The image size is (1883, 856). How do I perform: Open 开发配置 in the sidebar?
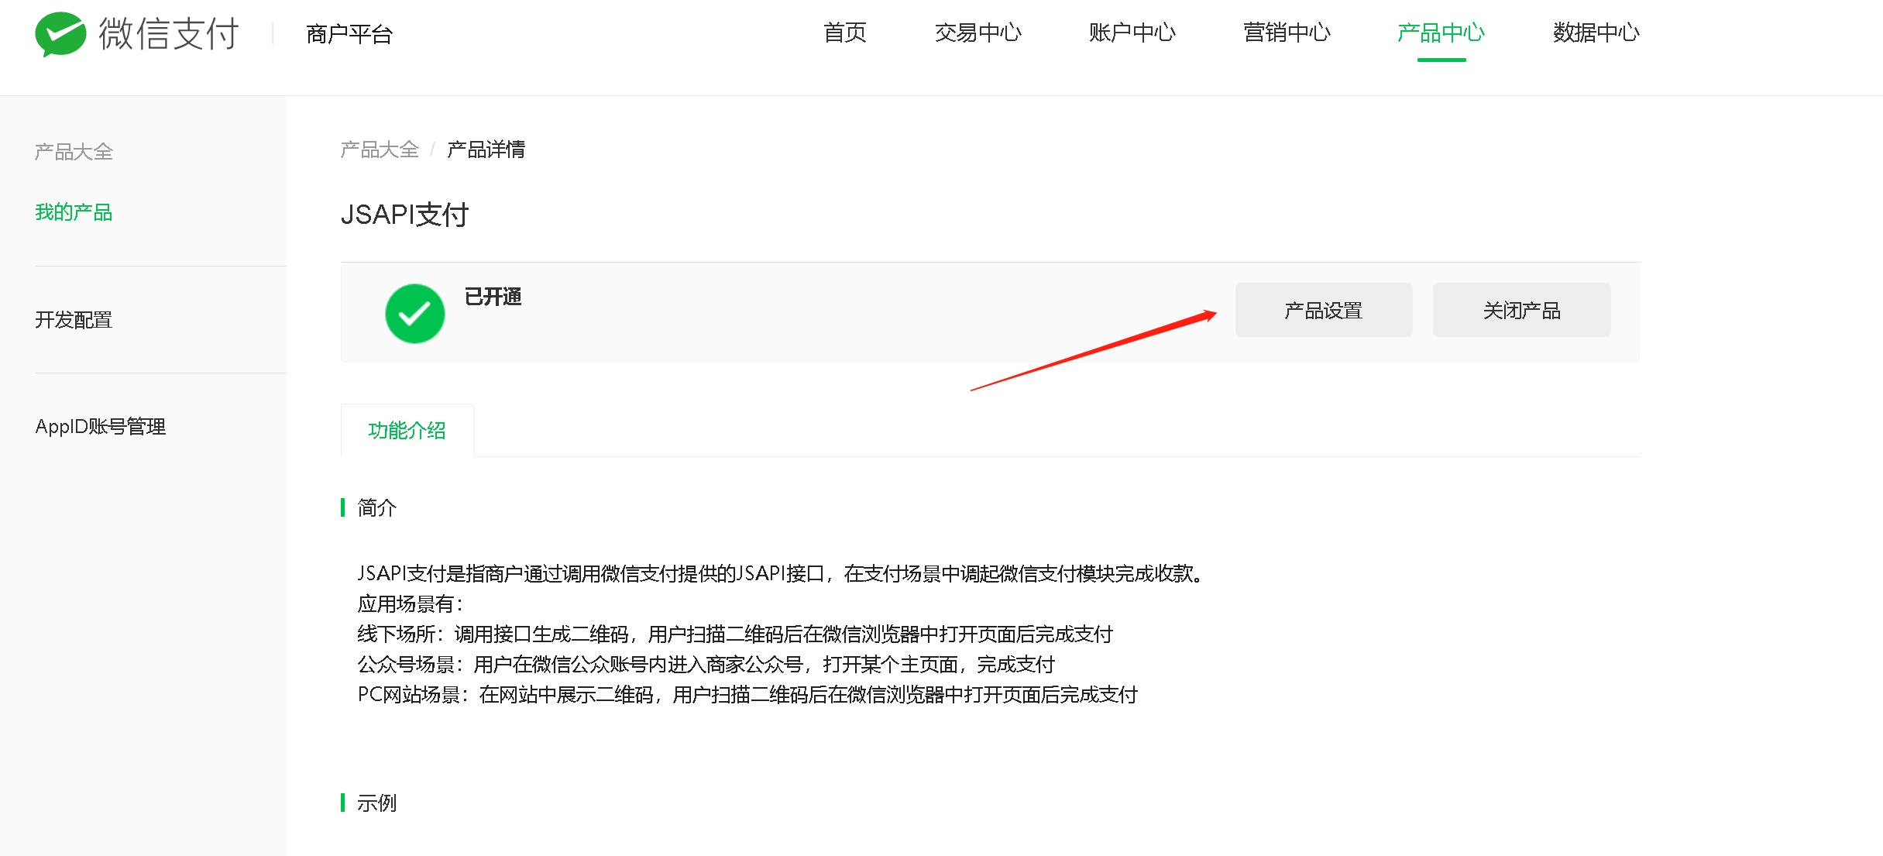pos(74,320)
